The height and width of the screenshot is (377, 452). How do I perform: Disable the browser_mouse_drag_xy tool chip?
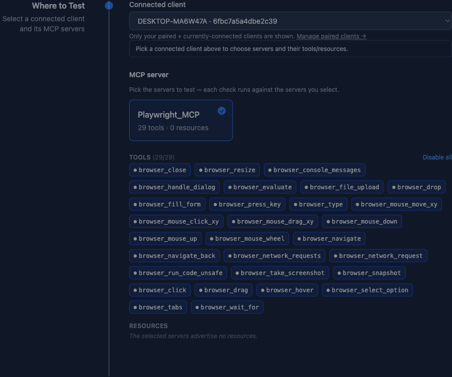tap(273, 221)
